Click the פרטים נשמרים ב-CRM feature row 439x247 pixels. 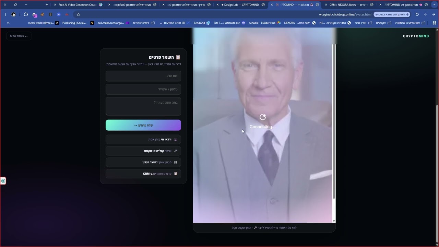click(x=143, y=174)
